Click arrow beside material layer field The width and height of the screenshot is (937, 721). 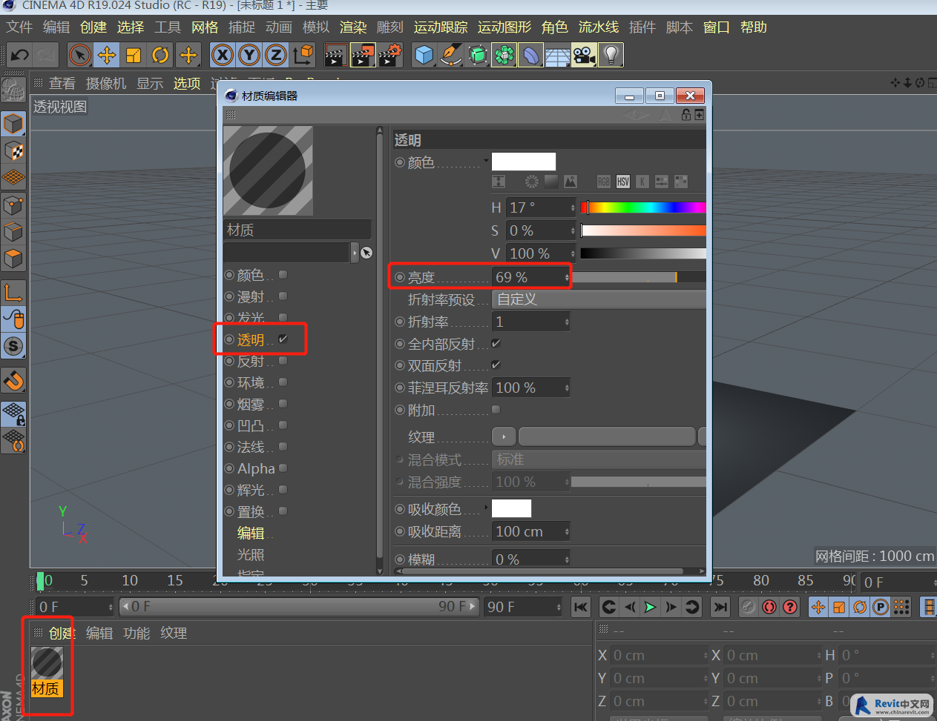pos(355,253)
